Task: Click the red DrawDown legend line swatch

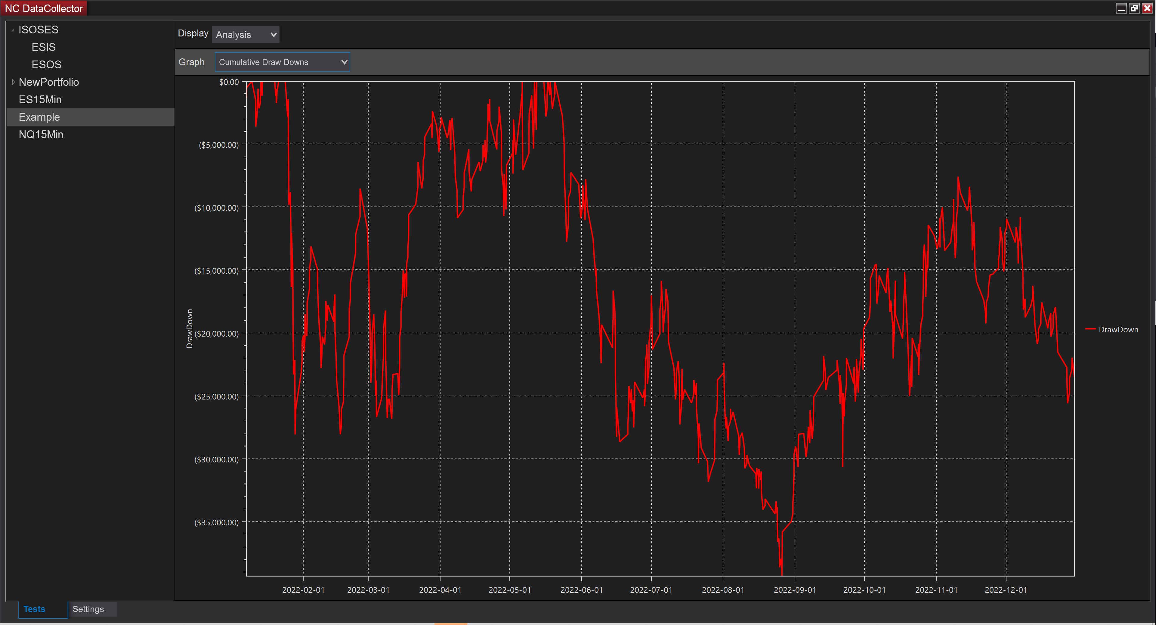Action: pyautogui.click(x=1090, y=330)
